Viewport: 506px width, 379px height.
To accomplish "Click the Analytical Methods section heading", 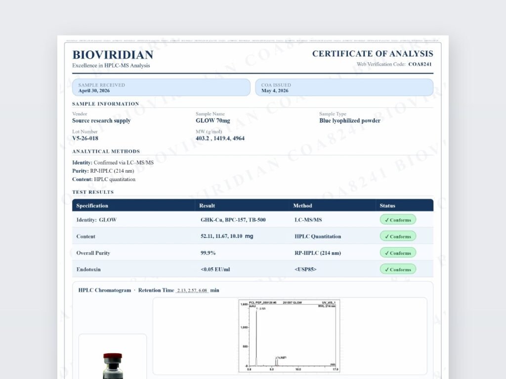I will 106,151.
